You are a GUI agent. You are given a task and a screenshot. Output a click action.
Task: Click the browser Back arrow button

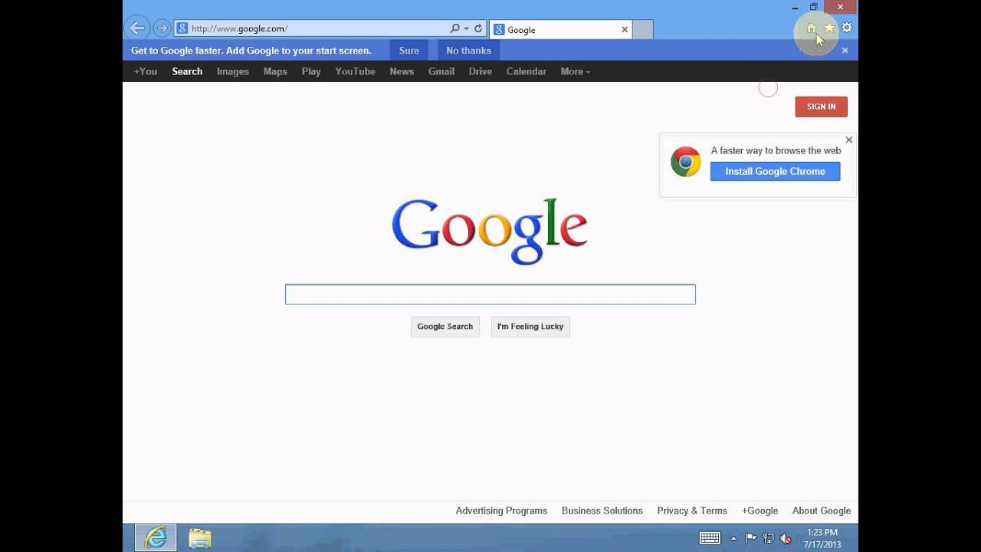coord(136,28)
